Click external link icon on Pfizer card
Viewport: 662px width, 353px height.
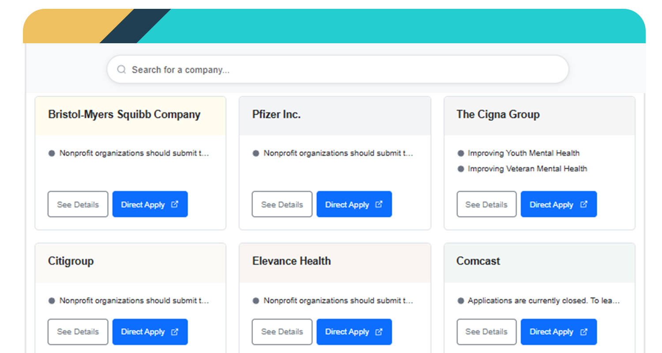379,204
